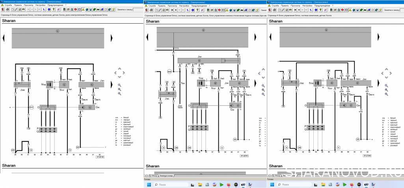Open Предупреждения menu in left window

click(x=55, y=5)
